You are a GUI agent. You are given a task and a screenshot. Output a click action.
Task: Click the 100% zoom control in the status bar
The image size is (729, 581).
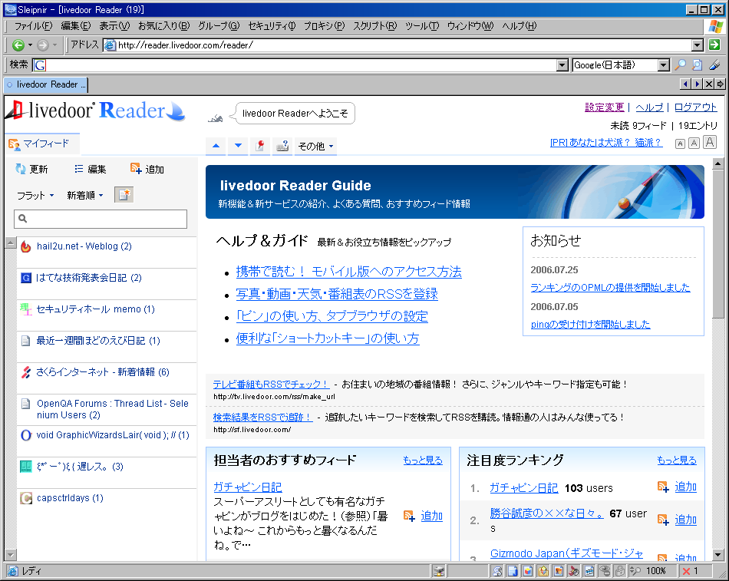(x=658, y=571)
